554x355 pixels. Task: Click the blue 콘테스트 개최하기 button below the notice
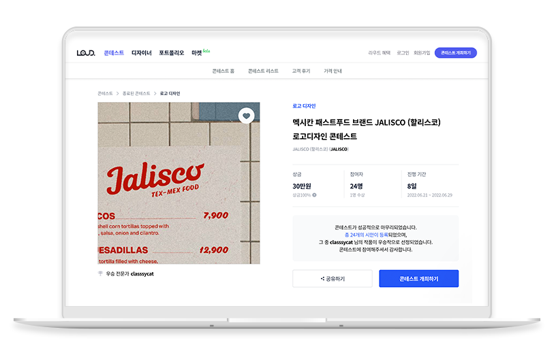click(418, 279)
